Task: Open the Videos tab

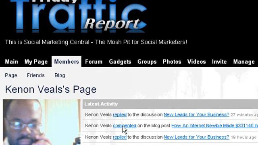Action: coord(196,62)
